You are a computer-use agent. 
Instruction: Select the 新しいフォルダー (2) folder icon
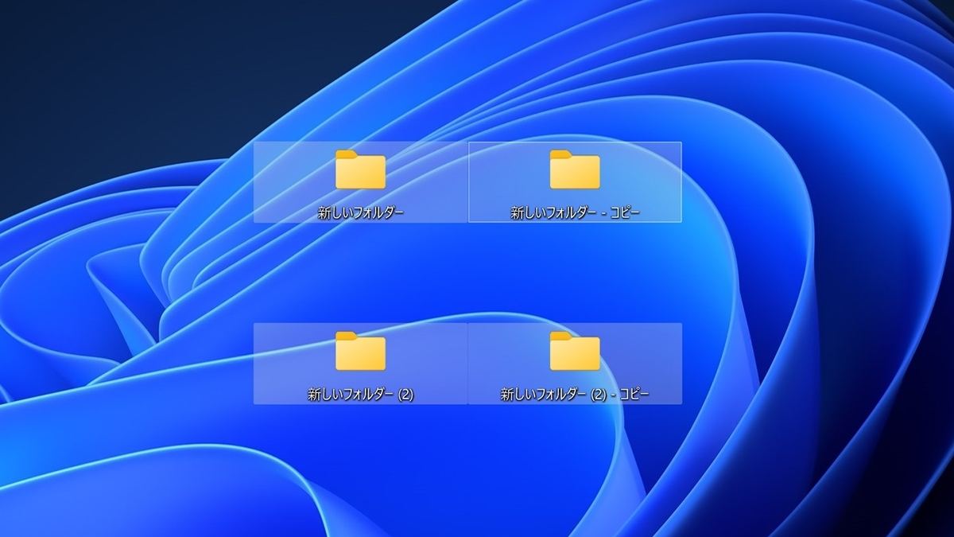[360, 351]
